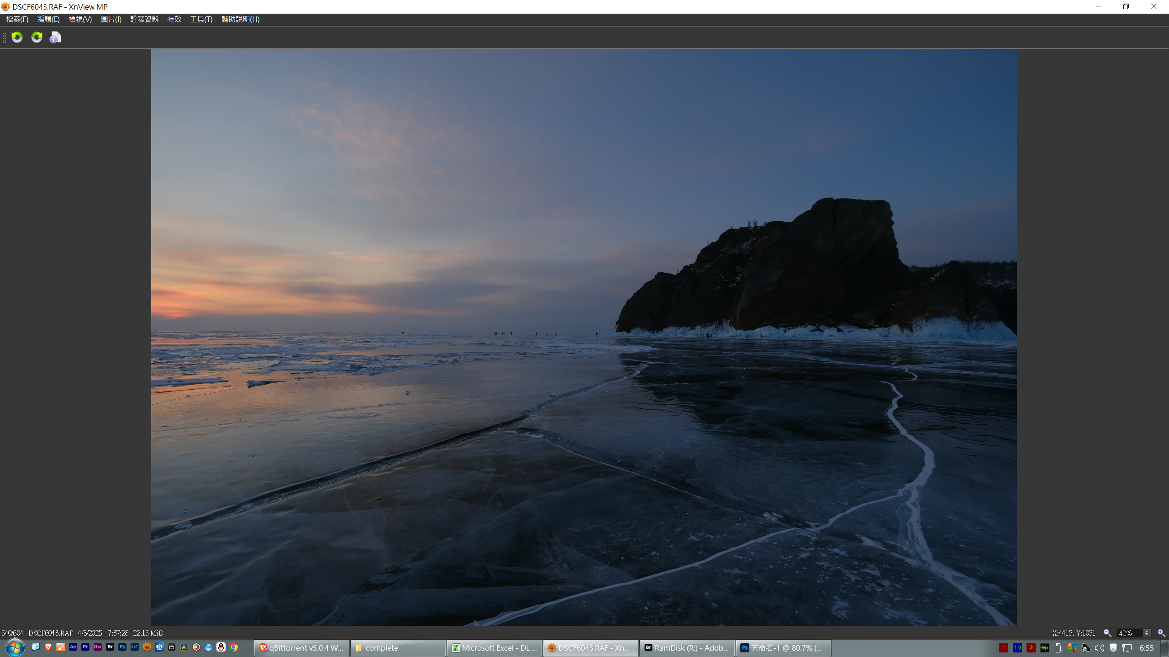Viewport: 1169px width, 657px height.
Task: Open the 輔助說明(H) menu
Action: 240,19
